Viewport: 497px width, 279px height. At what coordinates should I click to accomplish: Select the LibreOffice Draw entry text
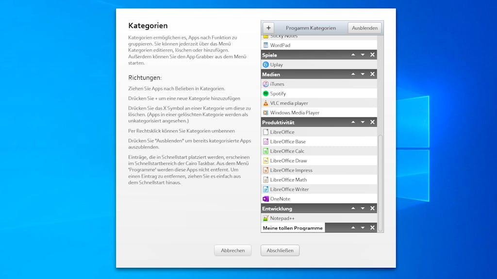288,161
